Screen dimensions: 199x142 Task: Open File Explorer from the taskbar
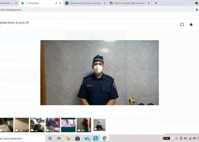(x=68, y=138)
